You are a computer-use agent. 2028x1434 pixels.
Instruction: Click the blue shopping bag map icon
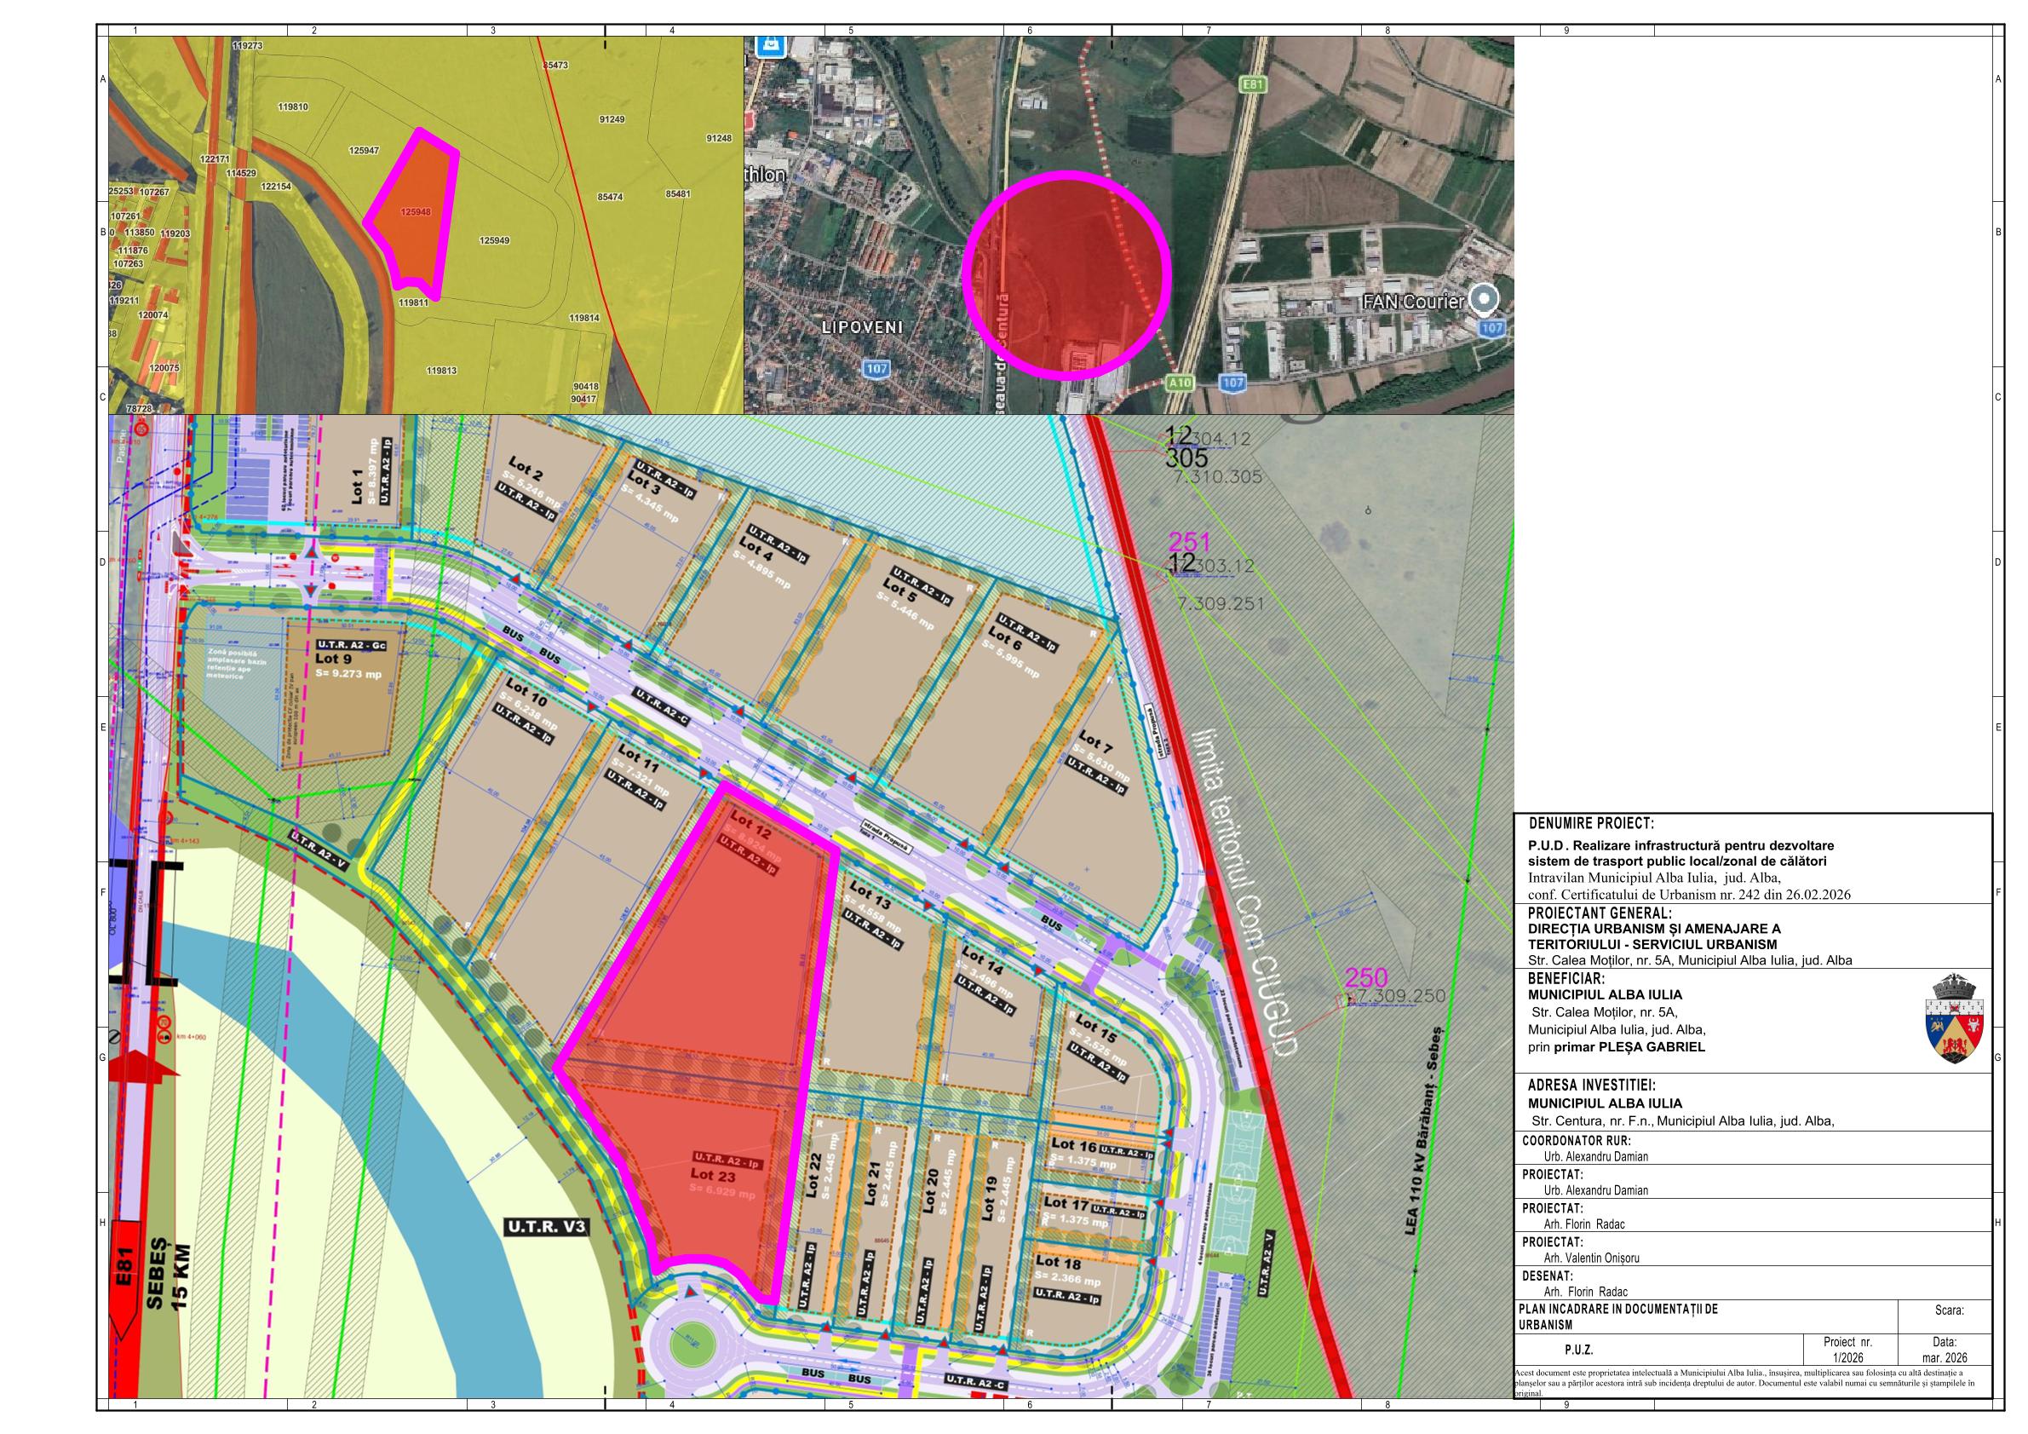point(772,44)
